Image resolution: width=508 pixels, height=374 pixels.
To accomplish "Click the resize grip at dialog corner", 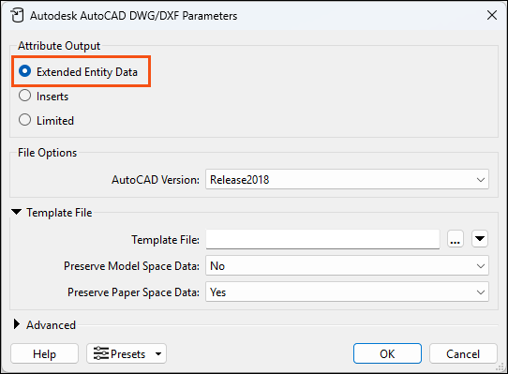I will tap(501, 367).
